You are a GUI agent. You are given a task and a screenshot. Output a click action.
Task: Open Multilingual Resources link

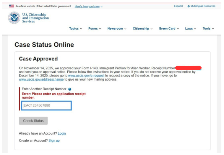click(x=203, y=6)
